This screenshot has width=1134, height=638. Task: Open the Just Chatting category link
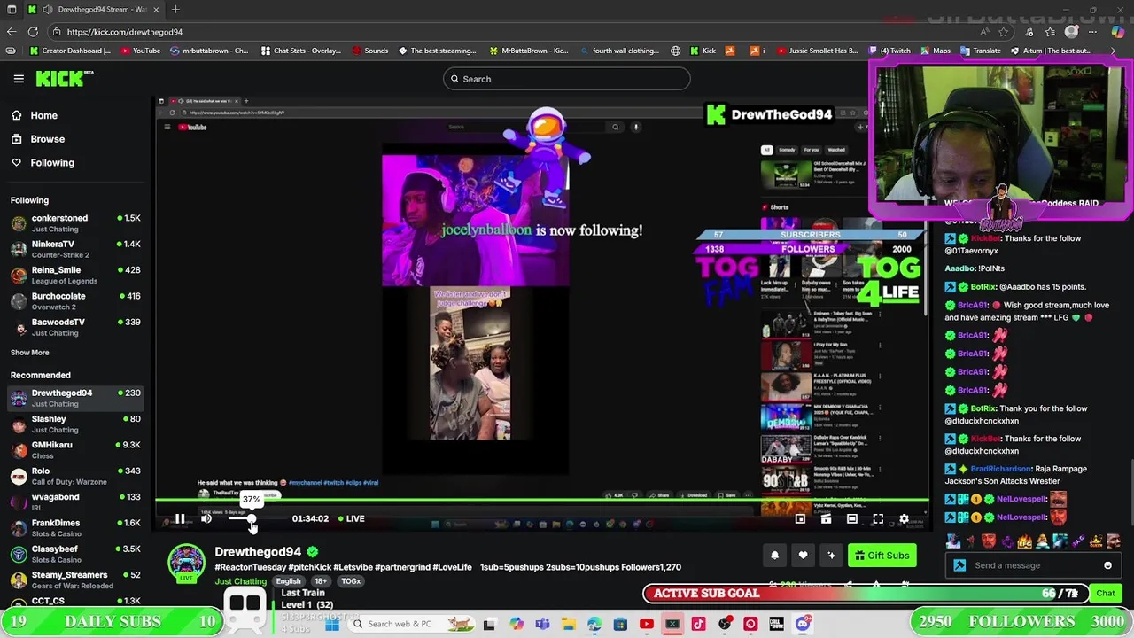(x=240, y=582)
